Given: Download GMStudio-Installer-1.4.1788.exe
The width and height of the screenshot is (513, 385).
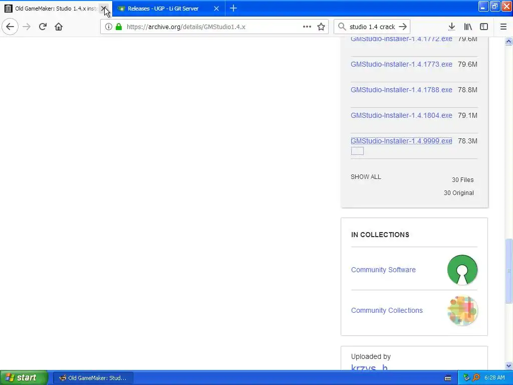Looking at the screenshot, I should [401, 90].
